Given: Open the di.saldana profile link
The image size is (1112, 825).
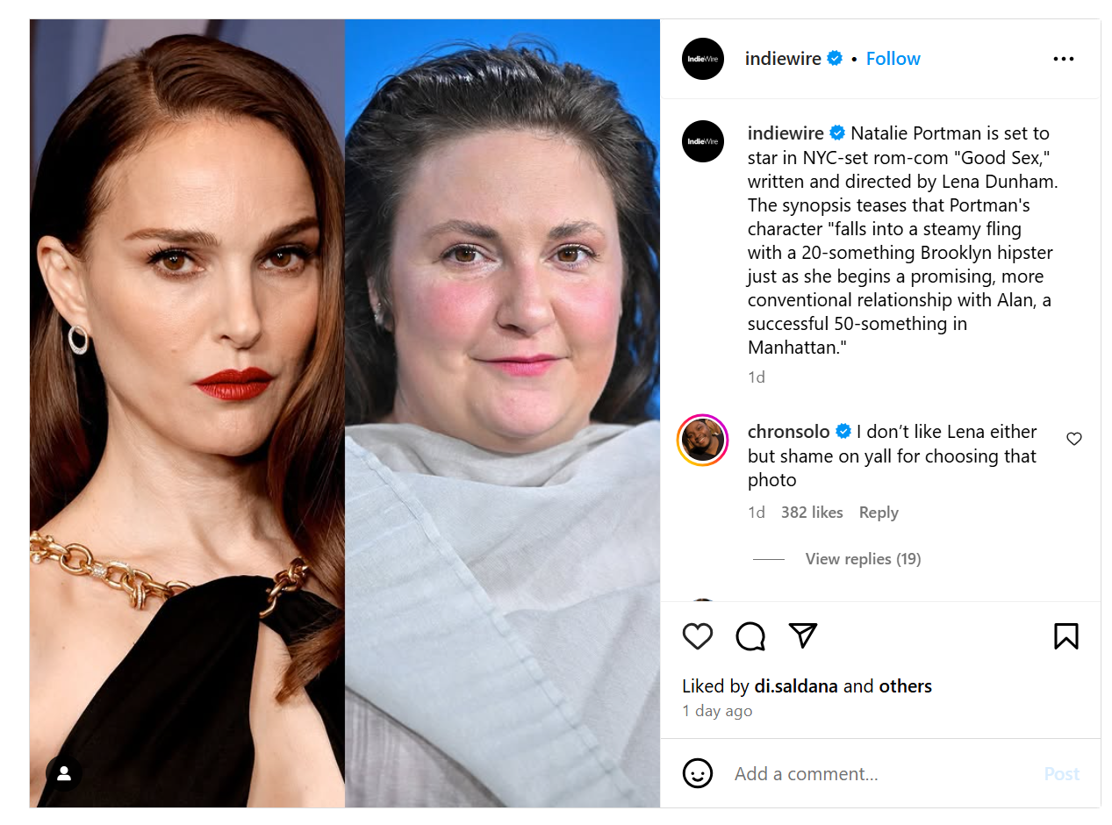Looking at the screenshot, I should (796, 686).
